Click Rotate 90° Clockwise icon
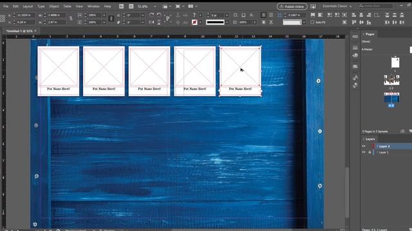The image size is (412, 231). coord(152,15)
